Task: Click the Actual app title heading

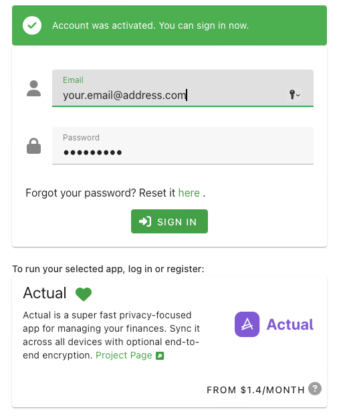Action: pos(45,293)
